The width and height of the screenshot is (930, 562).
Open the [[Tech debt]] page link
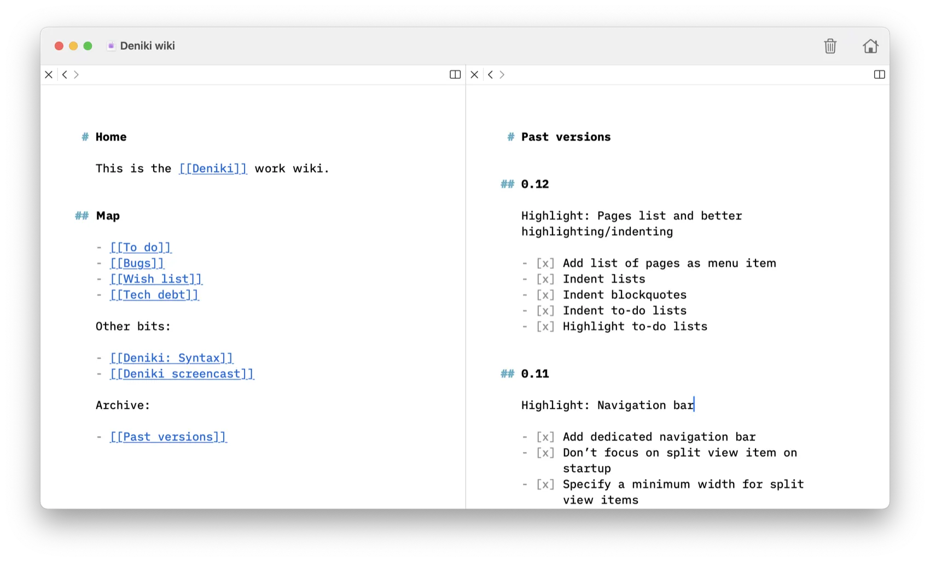coord(154,295)
